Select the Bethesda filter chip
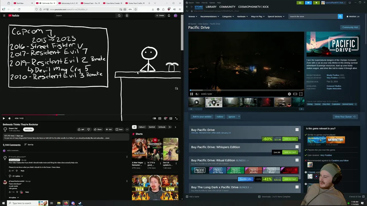Viewport: 367px width, 206px height. coord(162,127)
